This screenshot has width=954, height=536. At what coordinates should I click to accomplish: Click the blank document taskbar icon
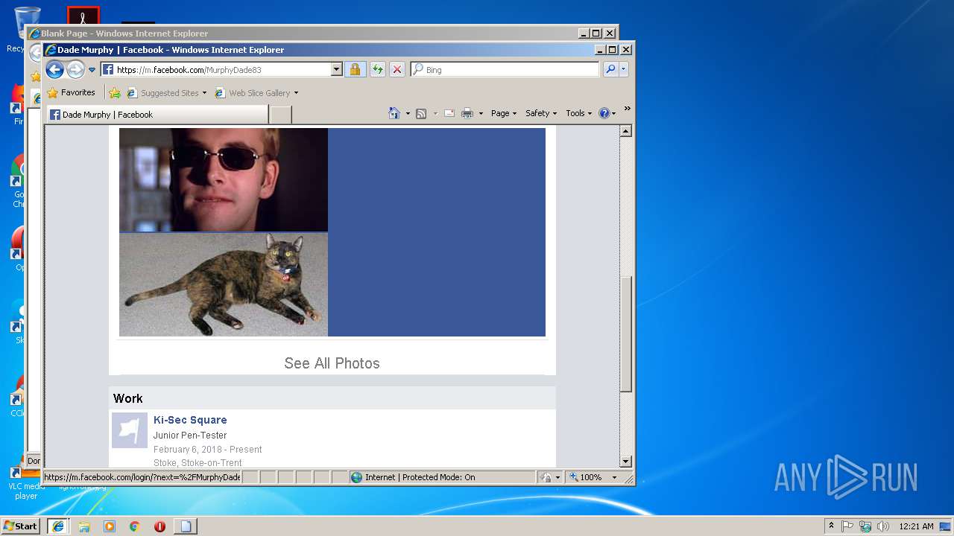click(x=186, y=526)
